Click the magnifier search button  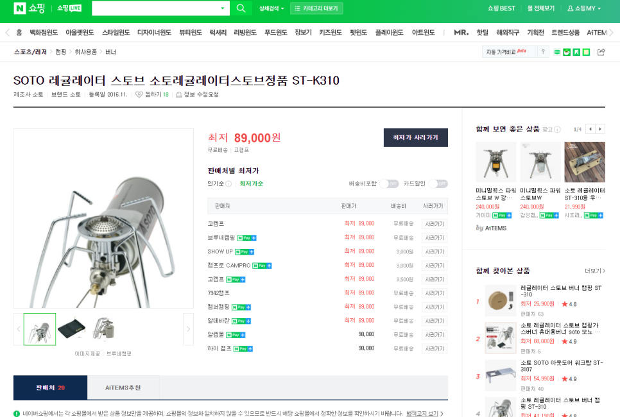point(241,8)
